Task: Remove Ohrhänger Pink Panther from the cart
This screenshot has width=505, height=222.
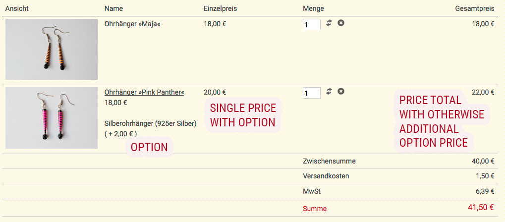Action: pos(341,91)
